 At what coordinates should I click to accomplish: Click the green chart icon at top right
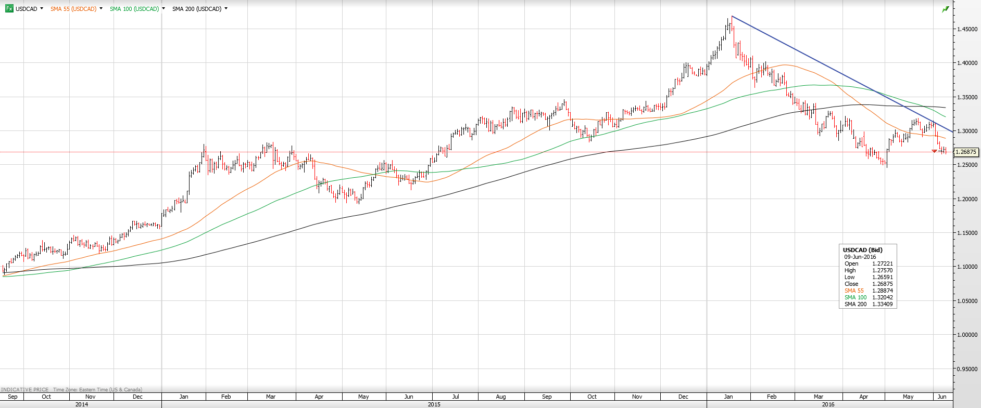(945, 9)
